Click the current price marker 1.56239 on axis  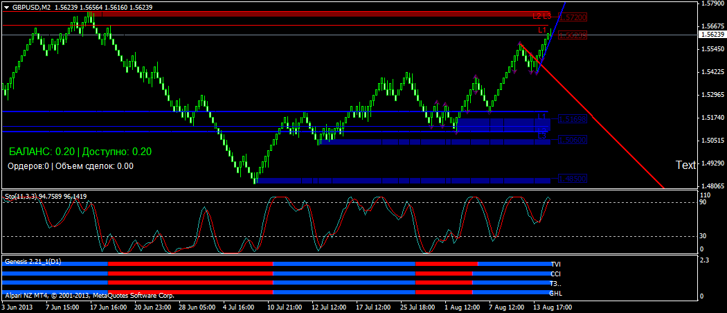[714, 35]
